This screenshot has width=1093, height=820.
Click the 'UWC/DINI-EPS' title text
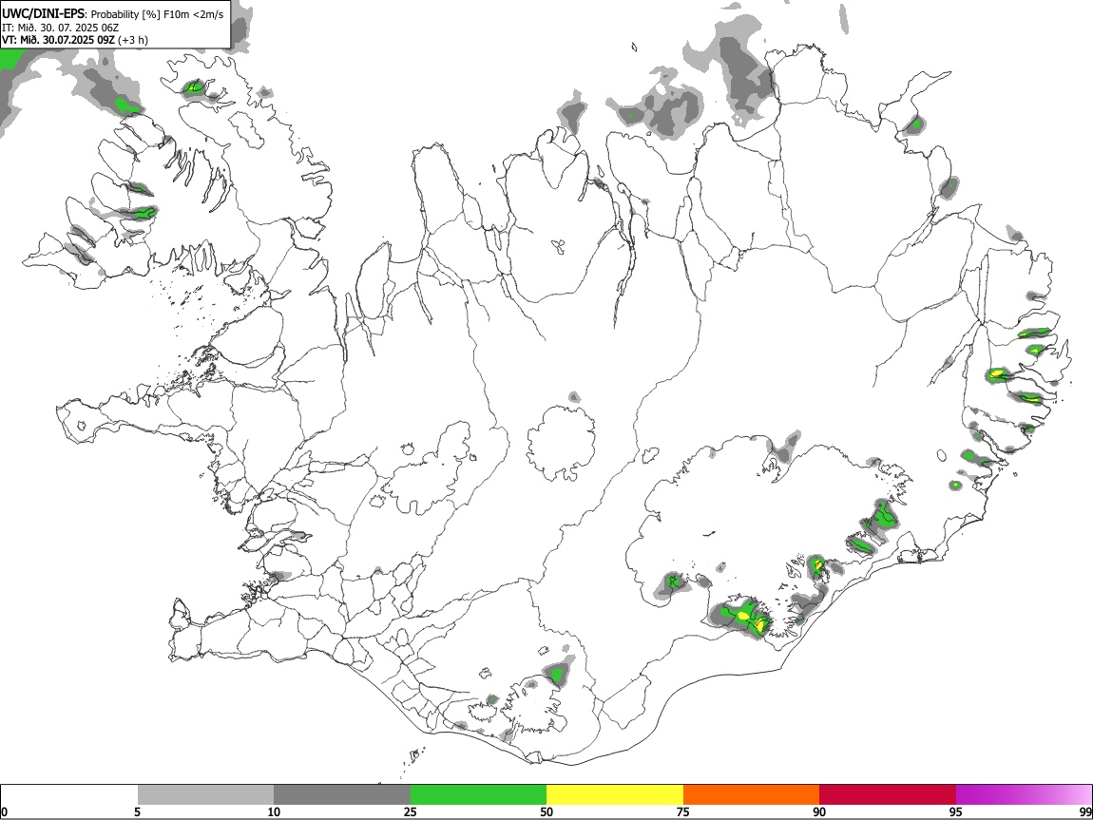(x=44, y=14)
